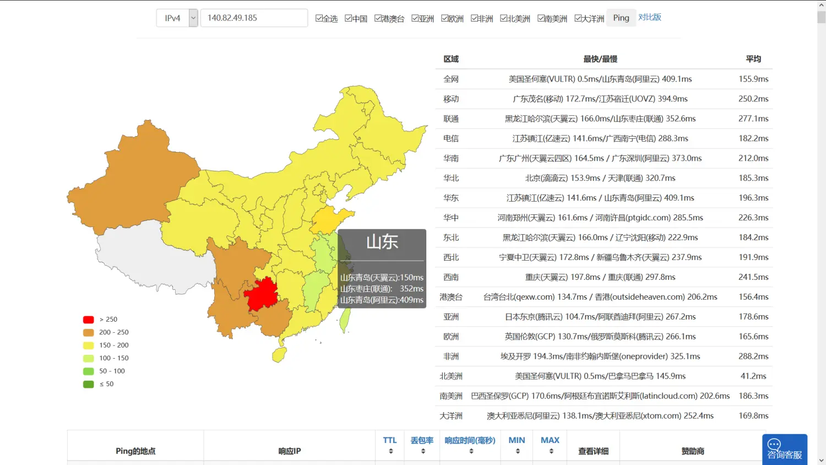This screenshot has width=826, height=465.
Task: Toggle the 港澳台 checkbox
Action: point(378,18)
